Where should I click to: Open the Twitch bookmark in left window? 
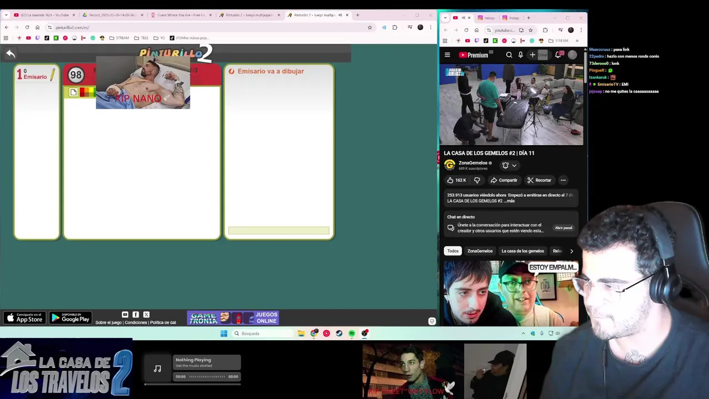pos(38,38)
